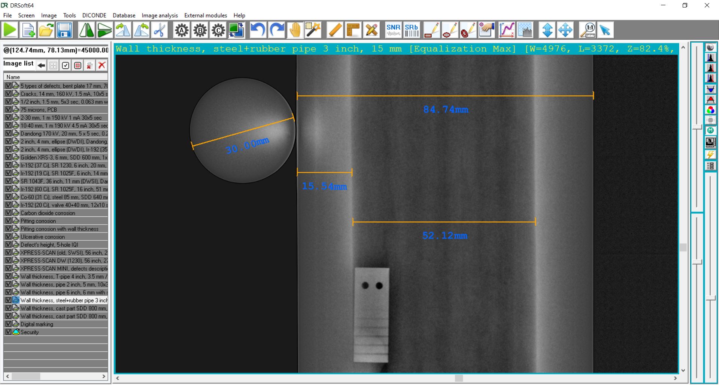This screenshot has width=719, height=385.
Task: Select the magic wand selection tool
Action: point(313,30)
